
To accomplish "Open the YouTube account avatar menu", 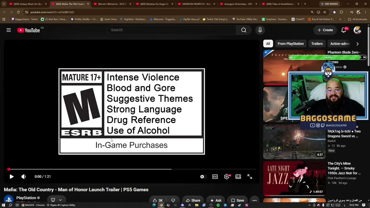I will point(357,30).
